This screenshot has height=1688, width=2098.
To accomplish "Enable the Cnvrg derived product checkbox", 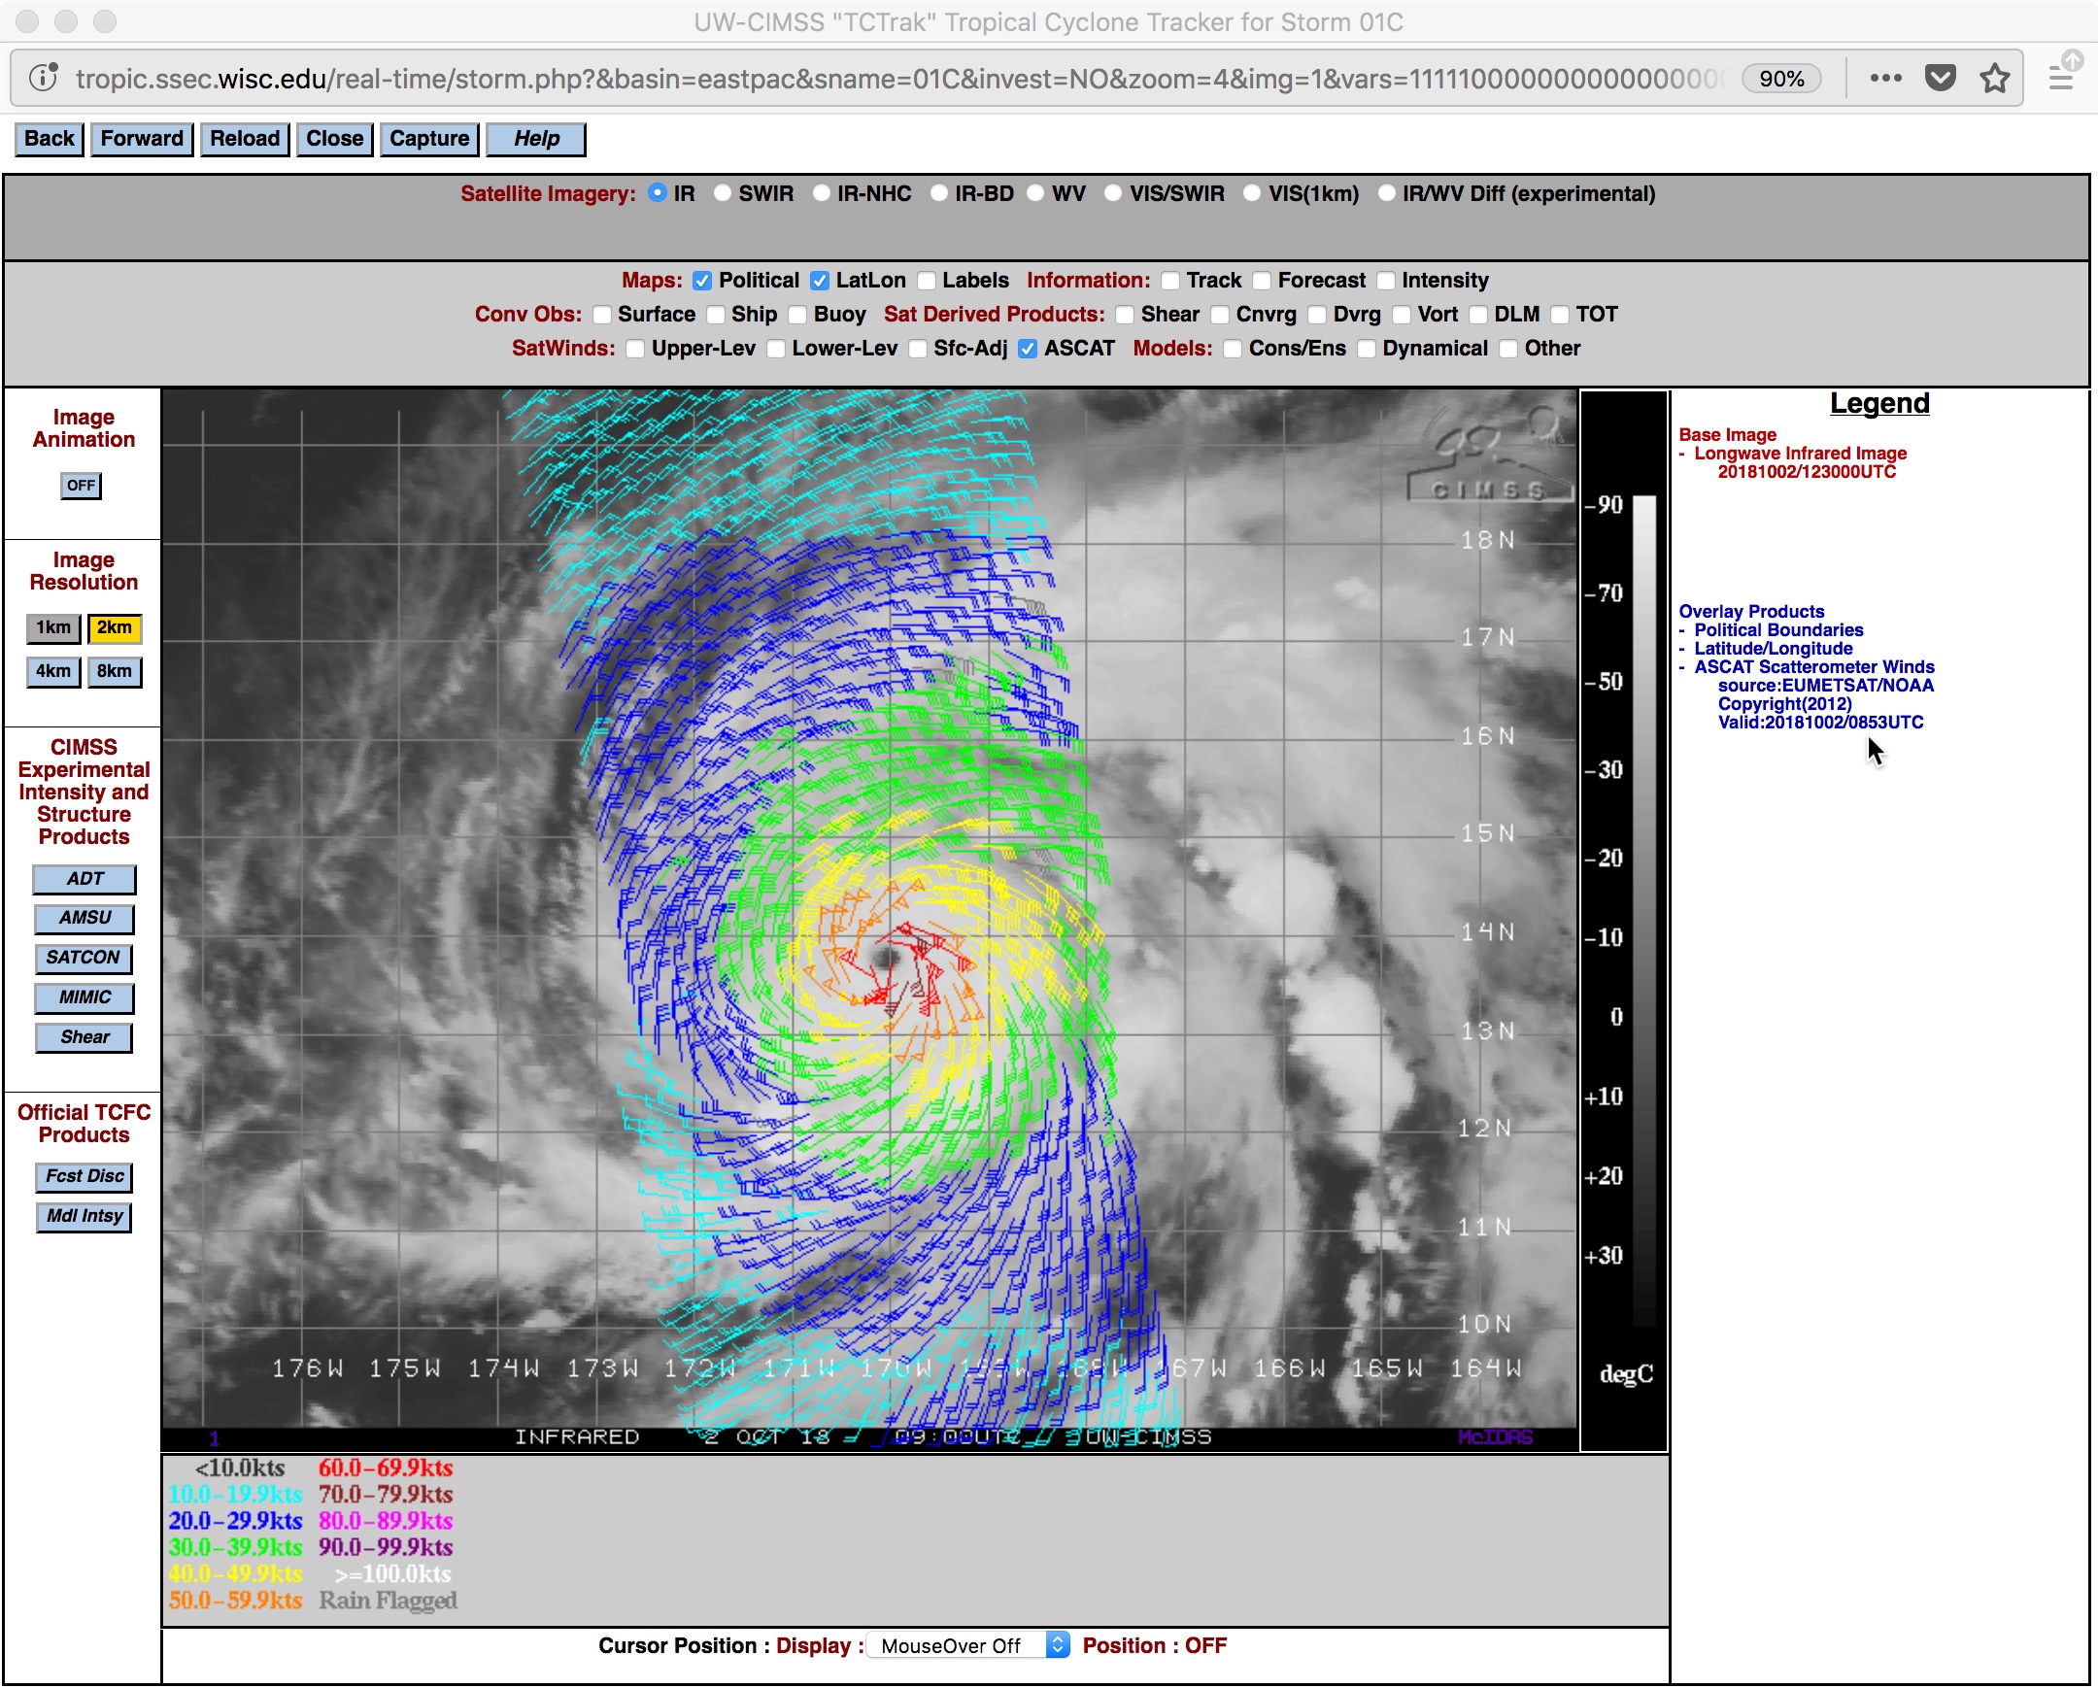I will pyautogui.click(x=1220, y=316).
